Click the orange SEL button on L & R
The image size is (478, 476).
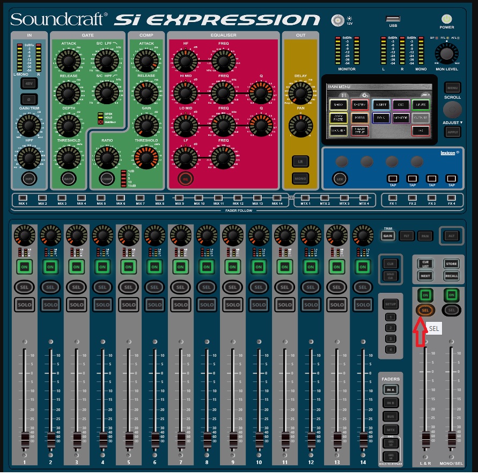click(425, 310)
